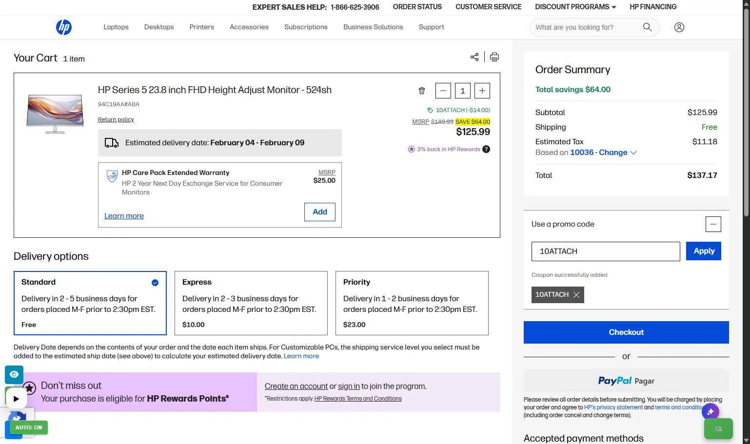This screenshot has height=444, width=750.
Task: Click the search input field
Action: click(x=585, y=27)
